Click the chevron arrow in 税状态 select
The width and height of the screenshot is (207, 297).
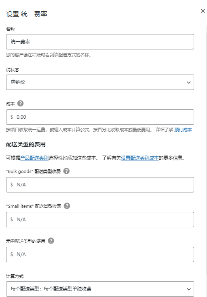click(189, 82)
